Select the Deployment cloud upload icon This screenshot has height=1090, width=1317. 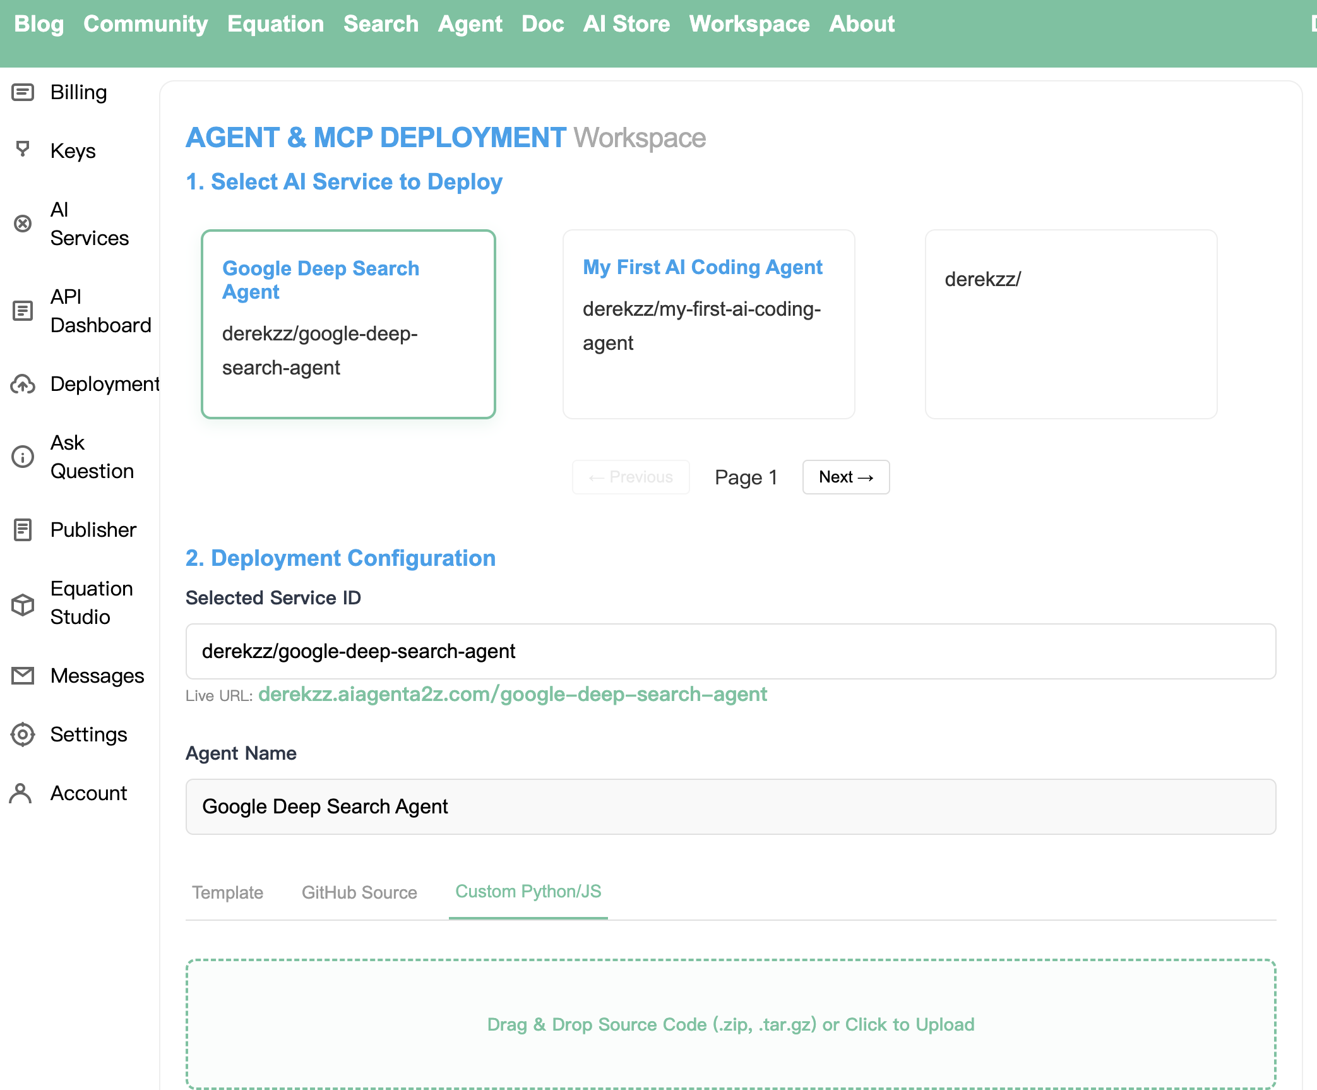pos(23,384)
